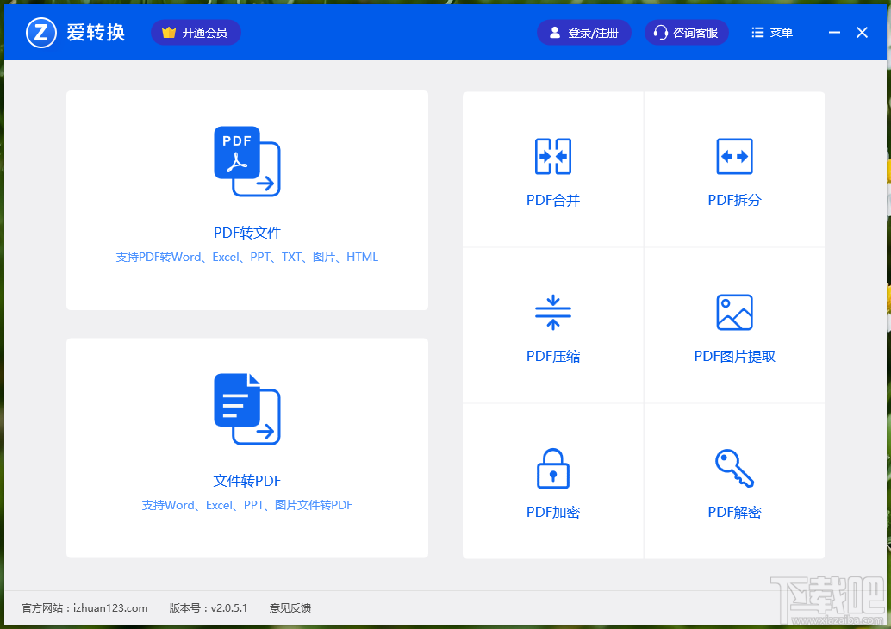Click the 开通会员 membership button
The image size is (891, 629).
coord(196,32)
